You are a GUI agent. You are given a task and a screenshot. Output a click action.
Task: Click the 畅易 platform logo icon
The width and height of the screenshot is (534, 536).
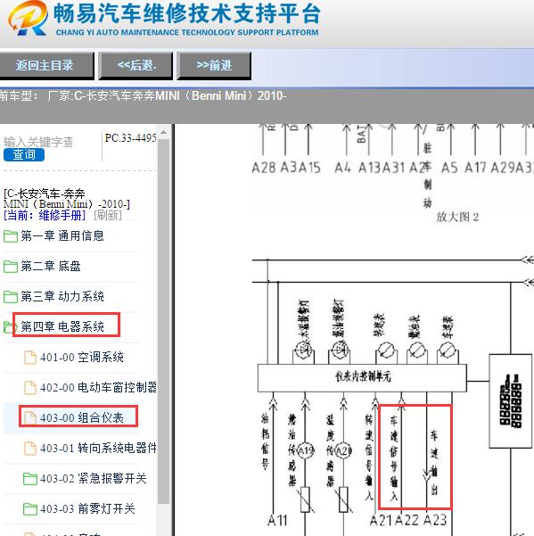(28, 18)
